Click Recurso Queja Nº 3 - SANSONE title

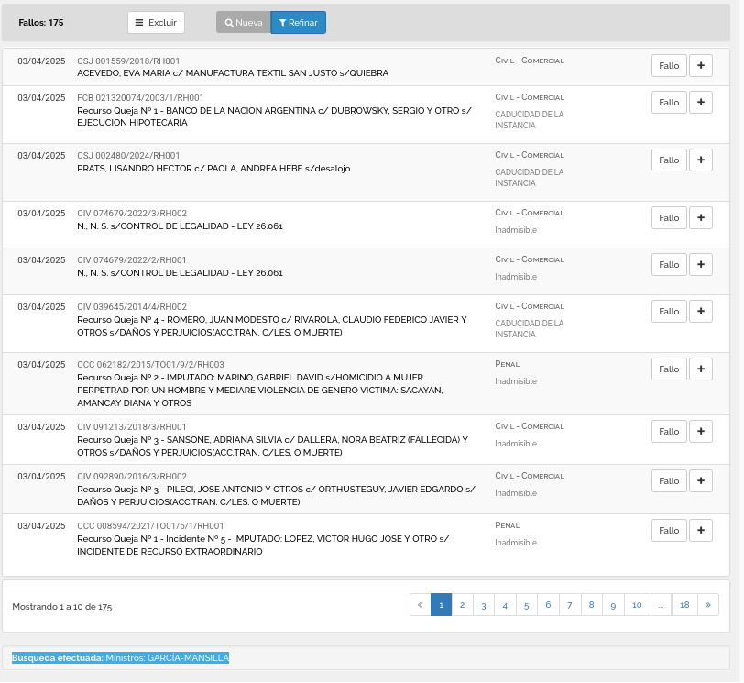(x=273, y=446)
